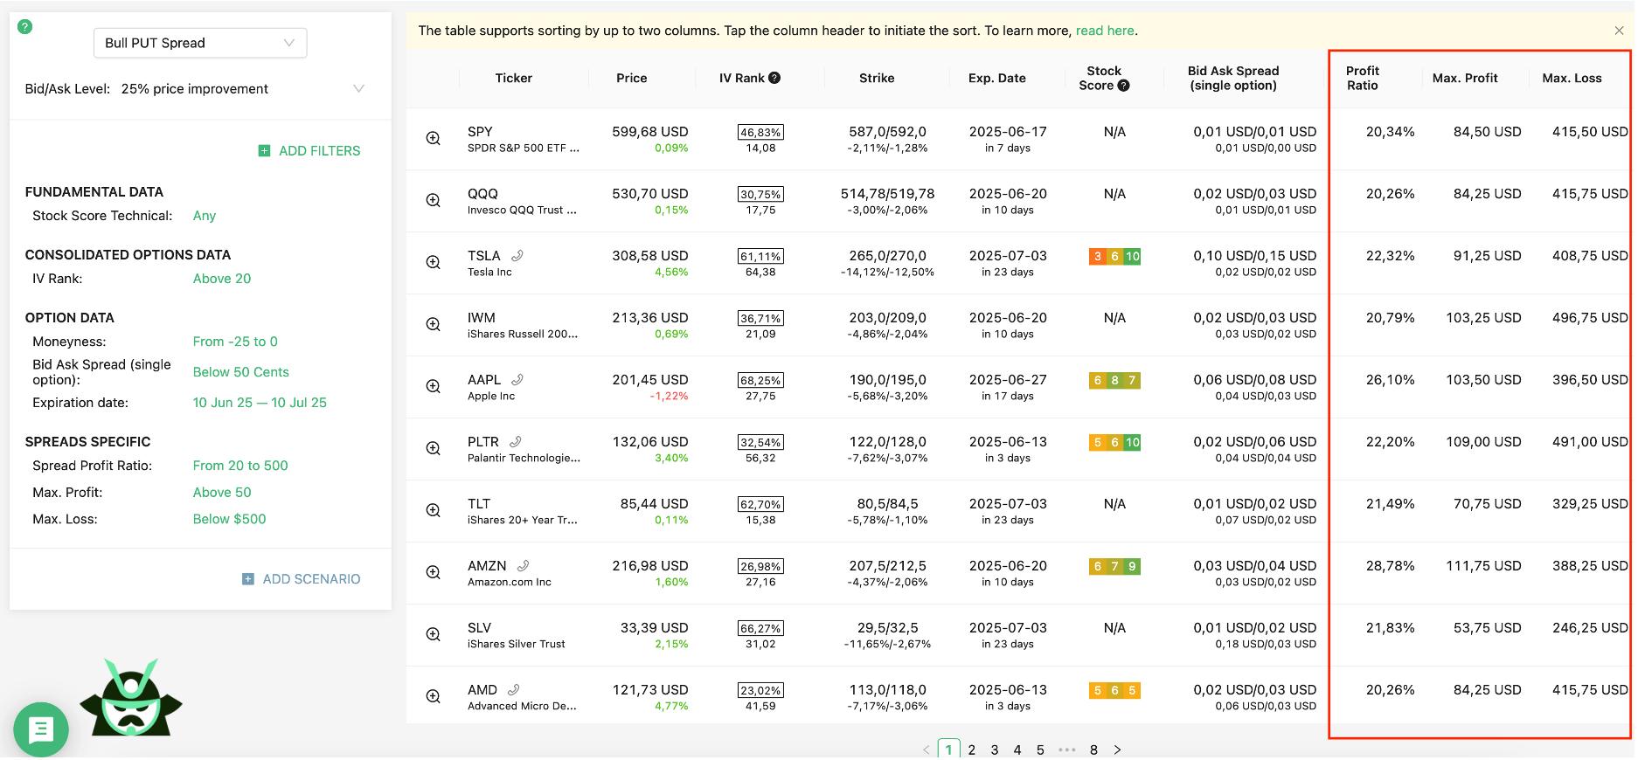
Task: Go to results page 5
Action: coord(1040,750)
